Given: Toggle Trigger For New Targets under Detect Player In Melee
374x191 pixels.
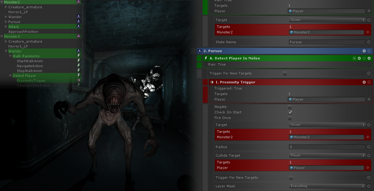Looking at the screenshot, I should pyautogui.click(x=285, y=74).
